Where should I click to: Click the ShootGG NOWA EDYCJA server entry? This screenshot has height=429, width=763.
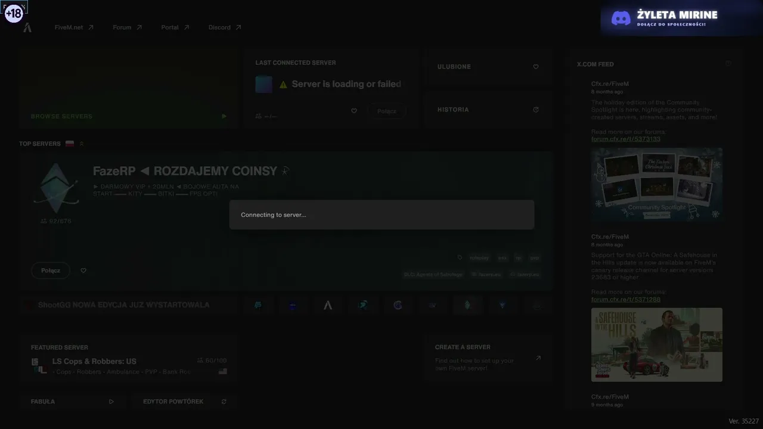coord(129,305)
